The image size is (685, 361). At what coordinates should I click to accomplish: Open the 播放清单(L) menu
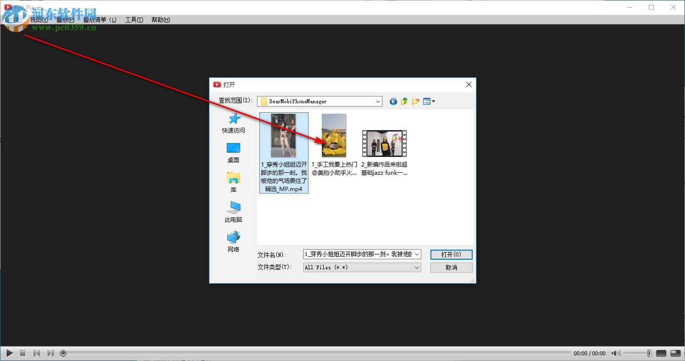99,20
